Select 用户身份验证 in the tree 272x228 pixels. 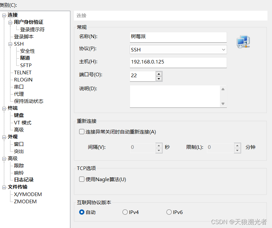pos(29,22)
